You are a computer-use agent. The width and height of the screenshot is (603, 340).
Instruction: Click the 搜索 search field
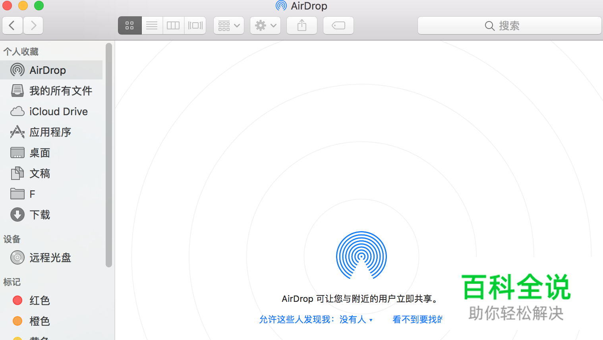tap(510, 26)
